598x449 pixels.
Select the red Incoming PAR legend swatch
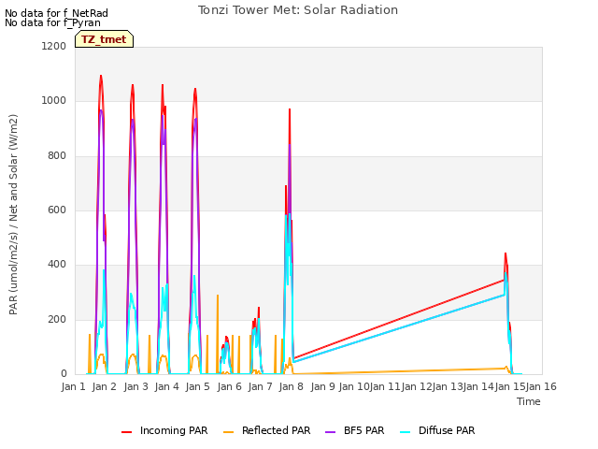(127, 432)
